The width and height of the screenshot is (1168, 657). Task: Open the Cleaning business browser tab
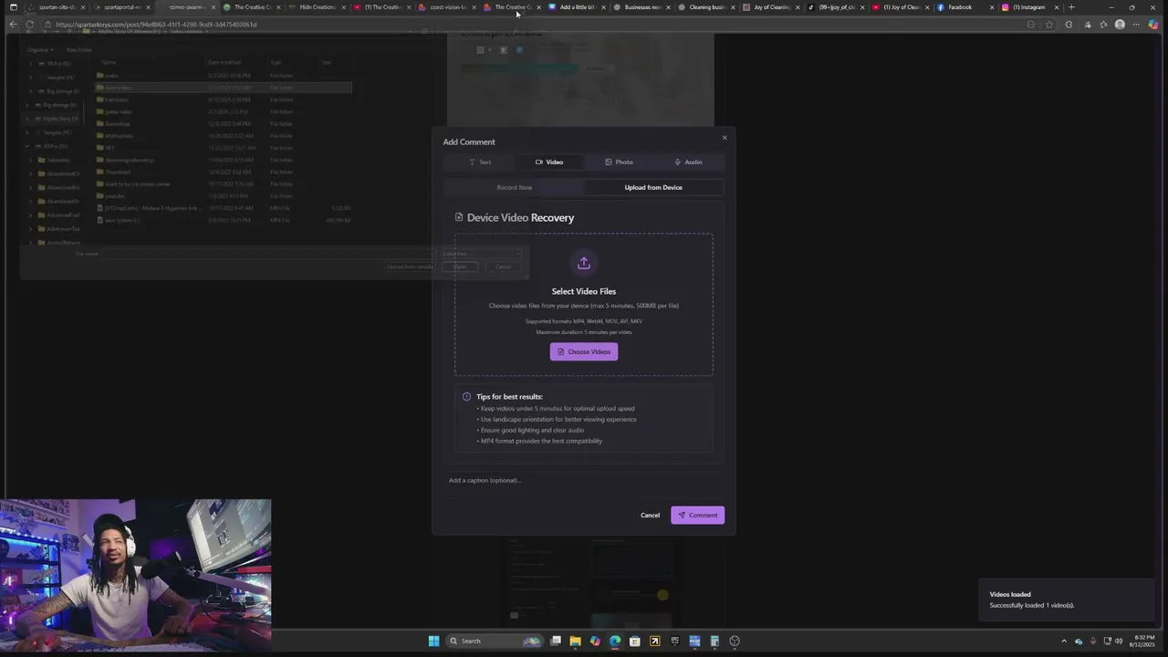(706, 7)
